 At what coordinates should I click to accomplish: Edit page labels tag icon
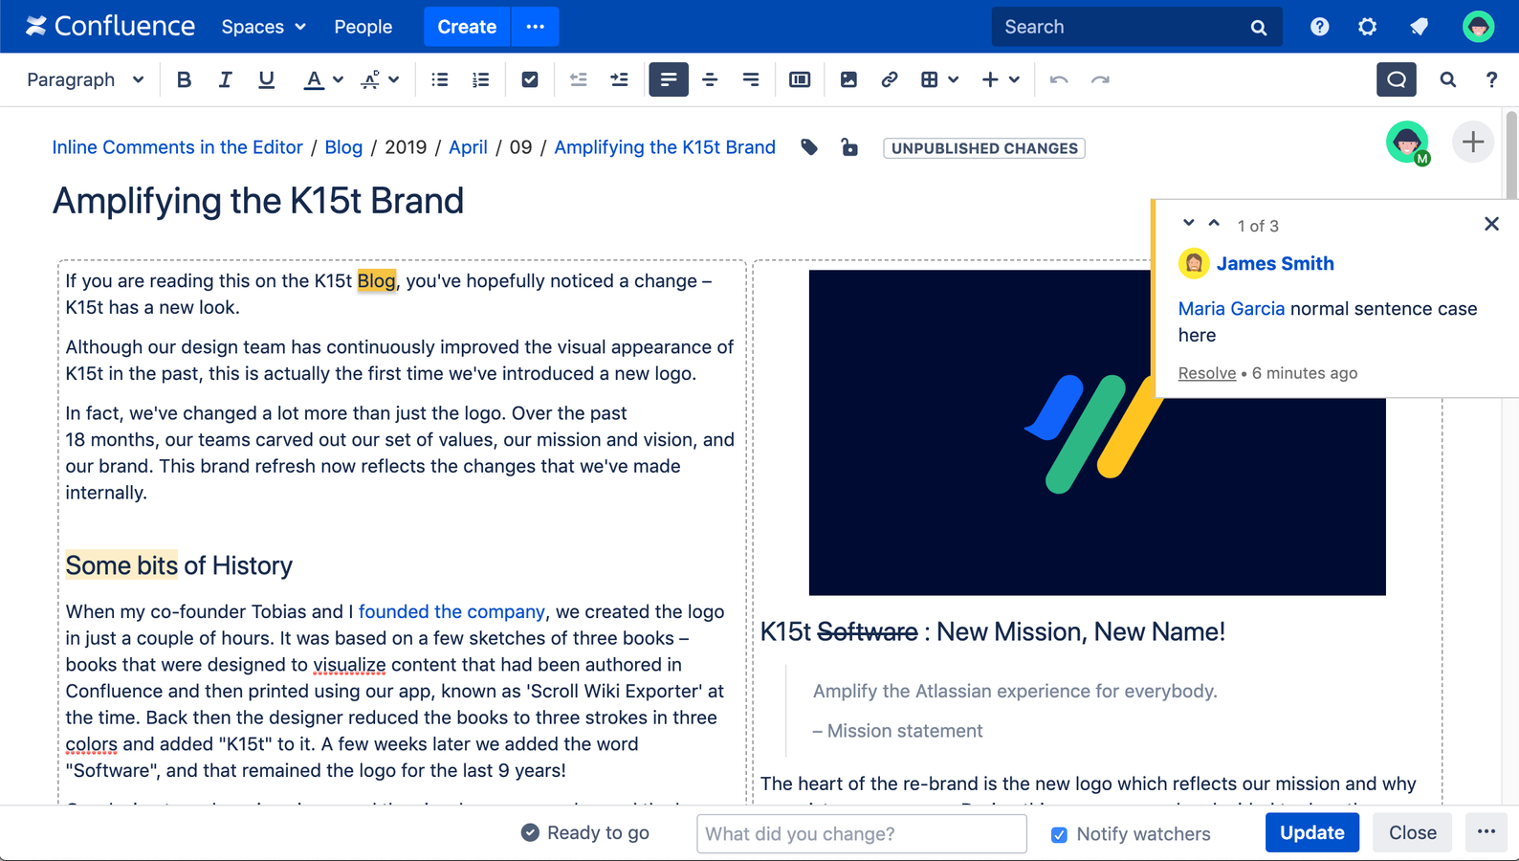click(x=809, y=147)
